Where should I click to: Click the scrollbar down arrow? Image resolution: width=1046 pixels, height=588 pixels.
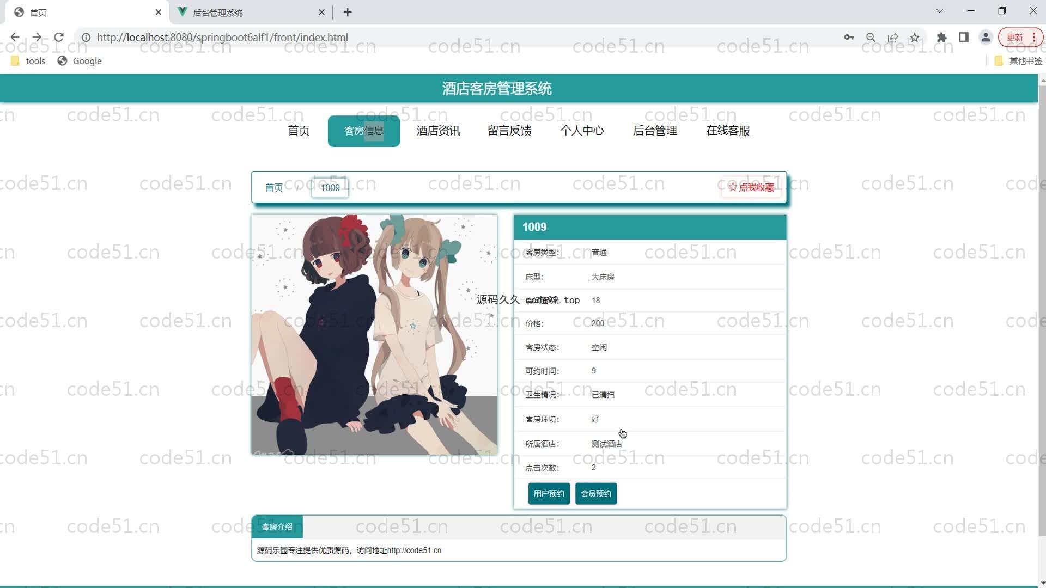coord(1042,584)
